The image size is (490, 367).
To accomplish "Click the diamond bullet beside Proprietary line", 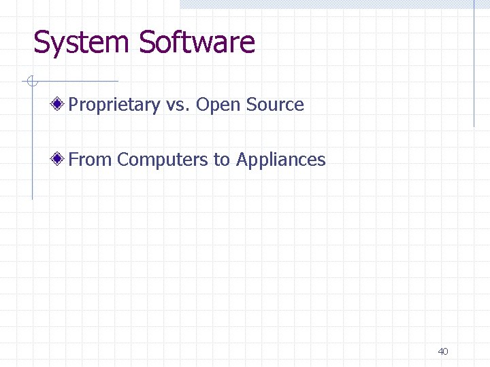I will tap(57, 103).
